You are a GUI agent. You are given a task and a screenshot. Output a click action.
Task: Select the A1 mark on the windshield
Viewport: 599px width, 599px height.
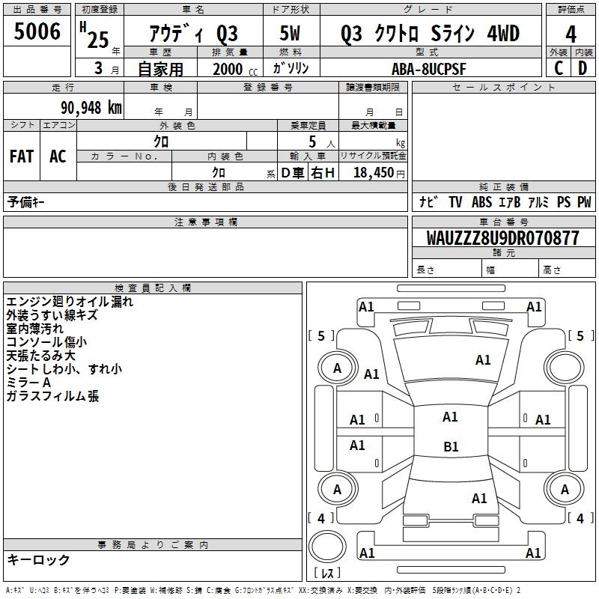[483, 360]
